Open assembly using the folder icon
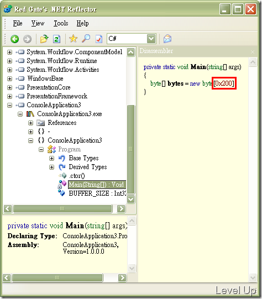Screen dimensions: 262x299 44,39
